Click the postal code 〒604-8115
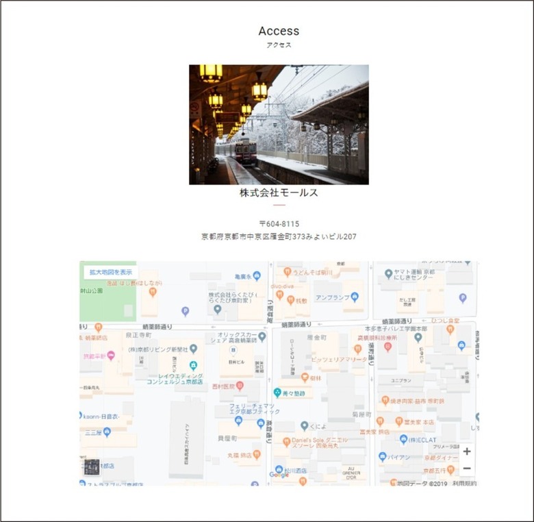The height and width of the screenshot is (522, 534). click(279, 224)
